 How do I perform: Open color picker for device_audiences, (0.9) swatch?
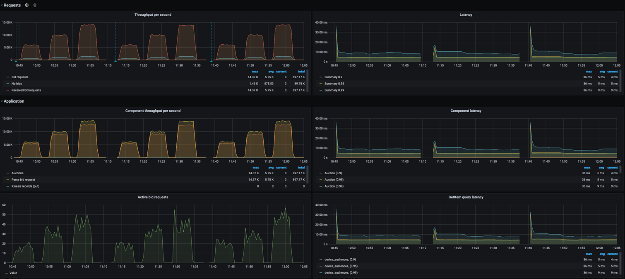(321, 260)
